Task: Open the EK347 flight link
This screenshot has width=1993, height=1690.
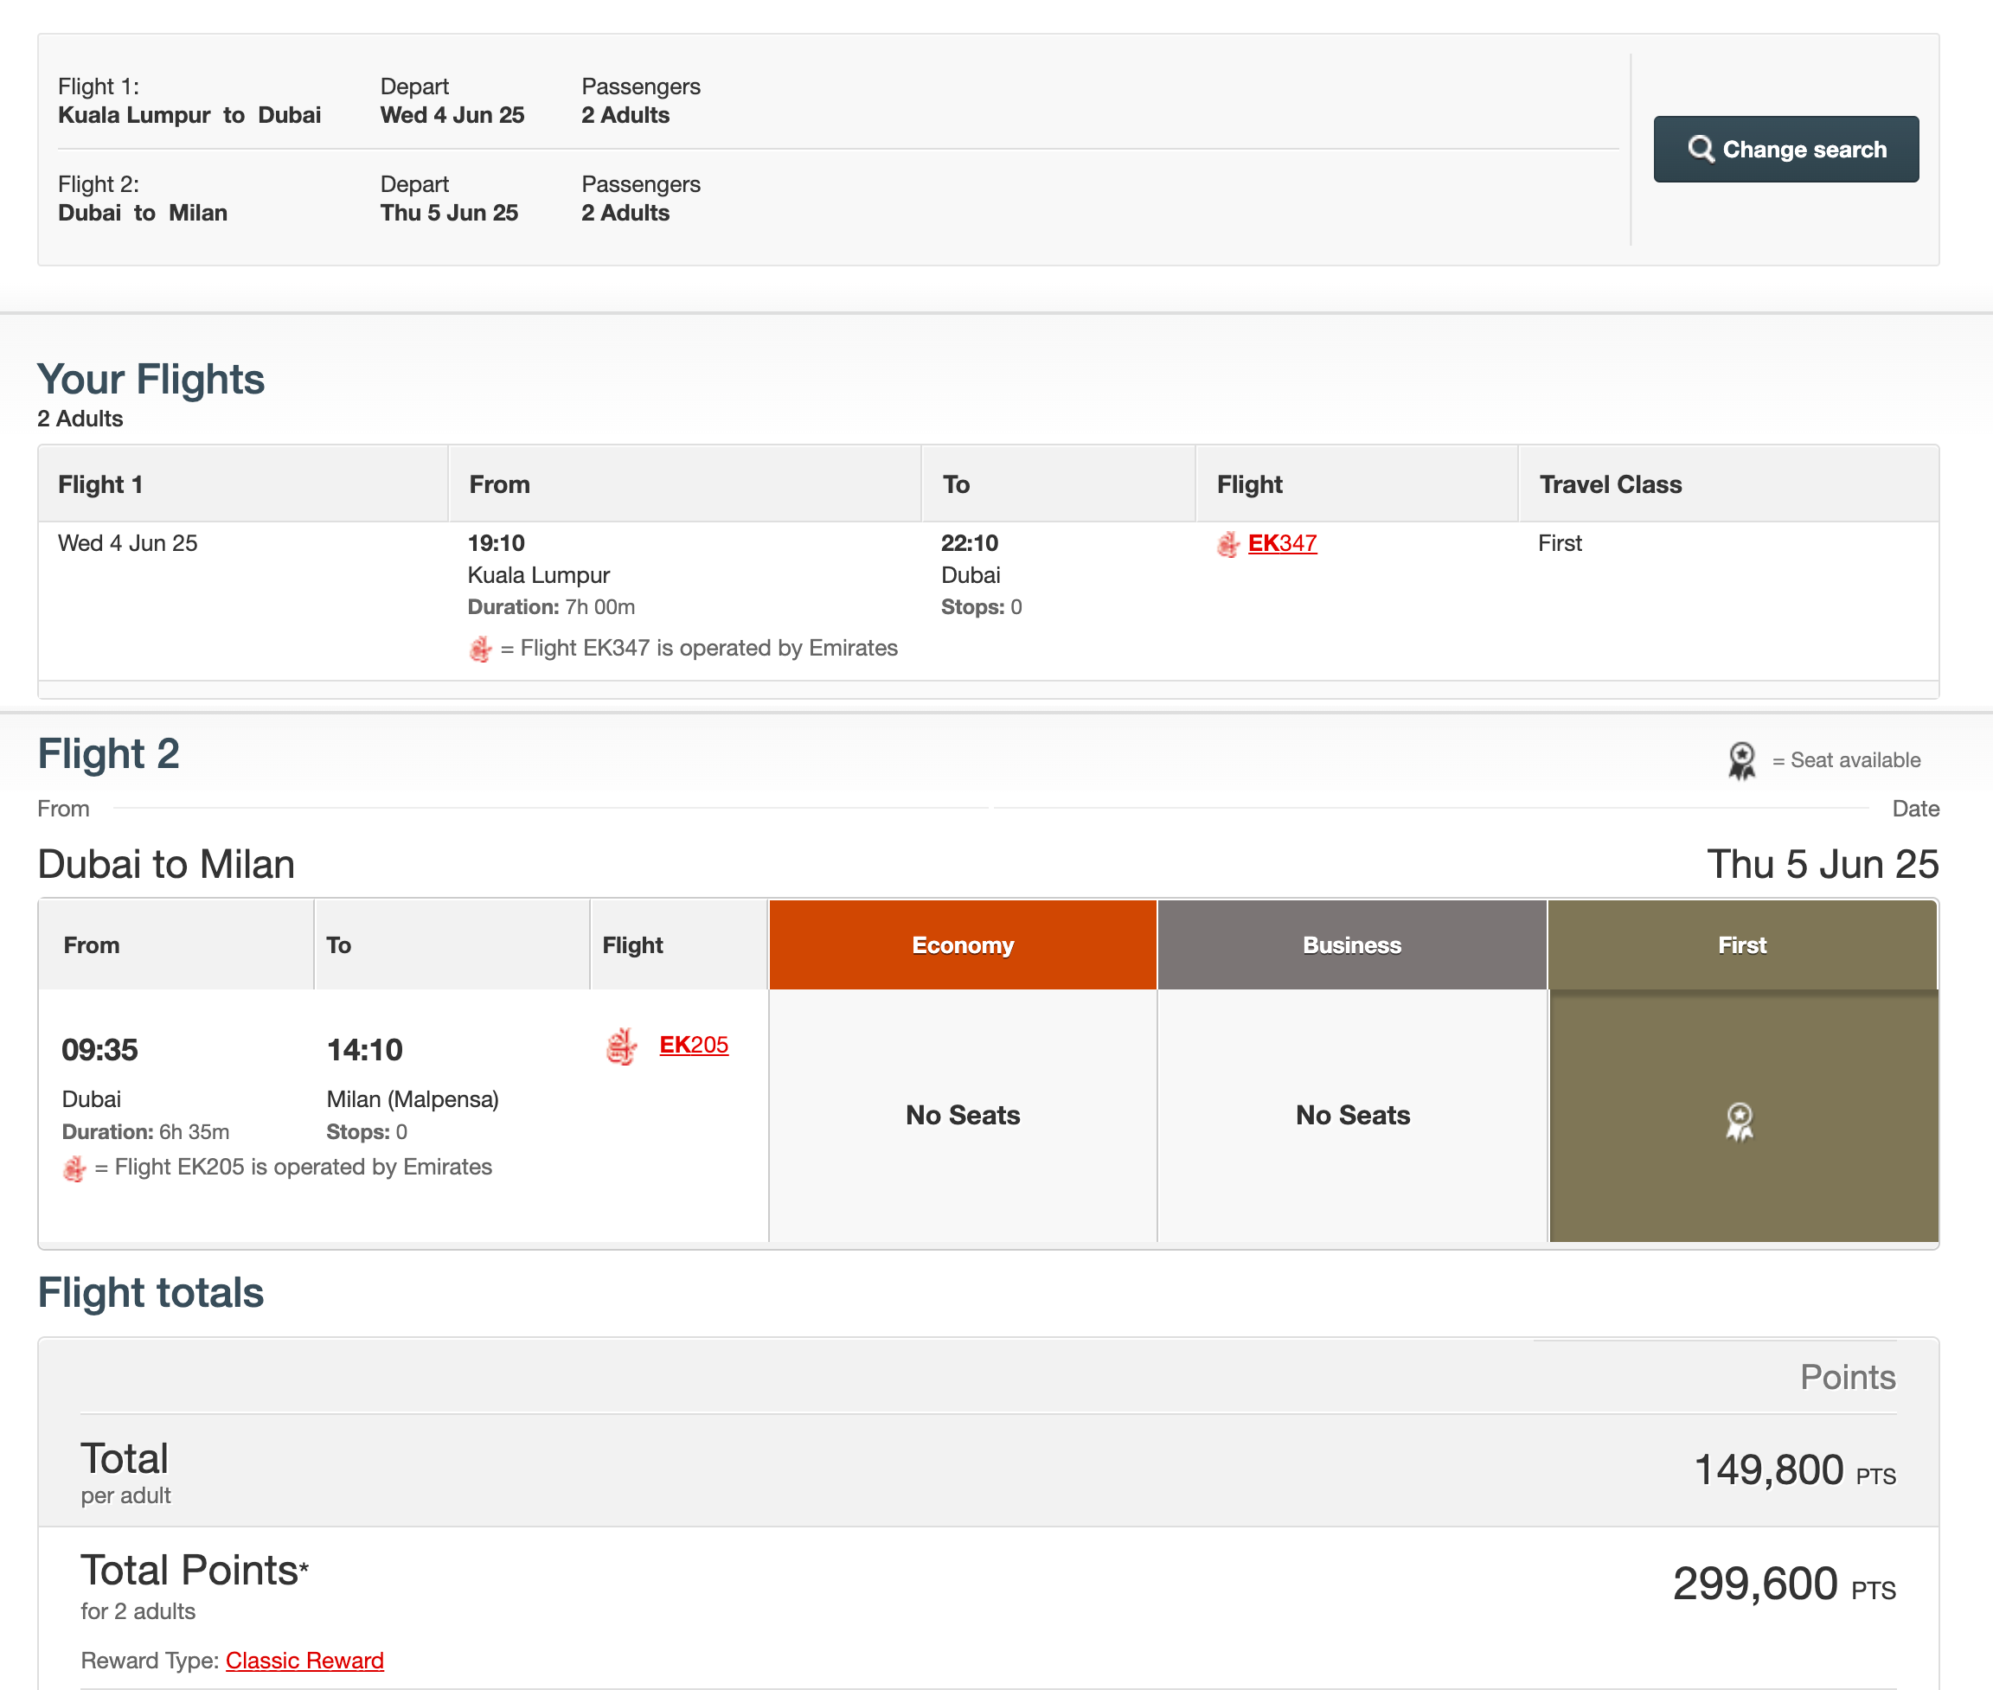Action: click(x=1282, y=543)
